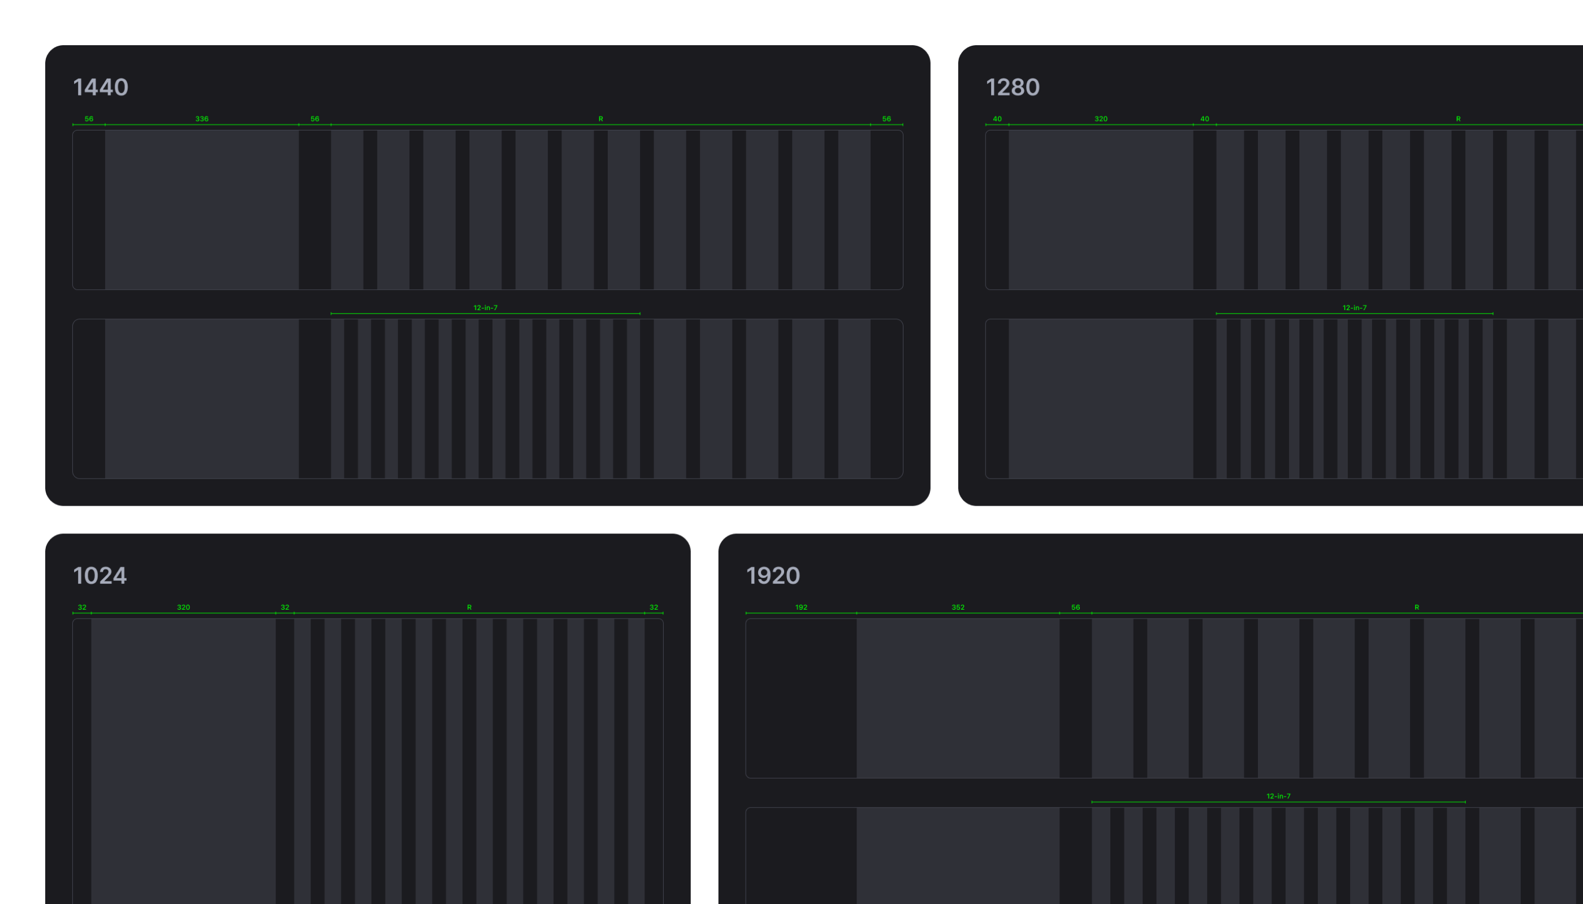Click the 320 sidebar measurement in 1280 frame
The height and width of the screenshot is (904, 1583).
coord(1101,119)
